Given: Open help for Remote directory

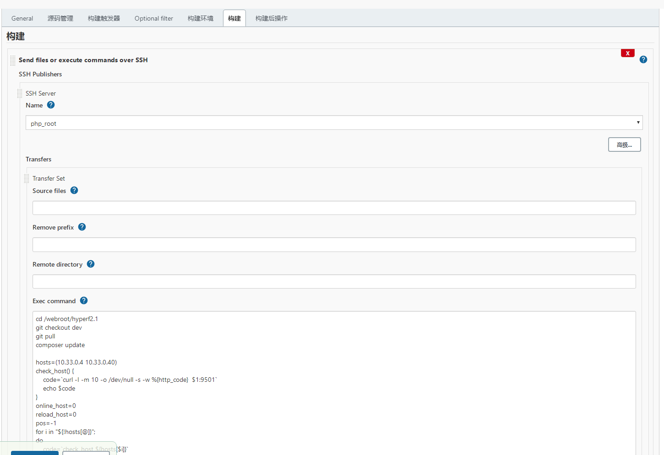Looking at the screenshot, I should [90, 264].
